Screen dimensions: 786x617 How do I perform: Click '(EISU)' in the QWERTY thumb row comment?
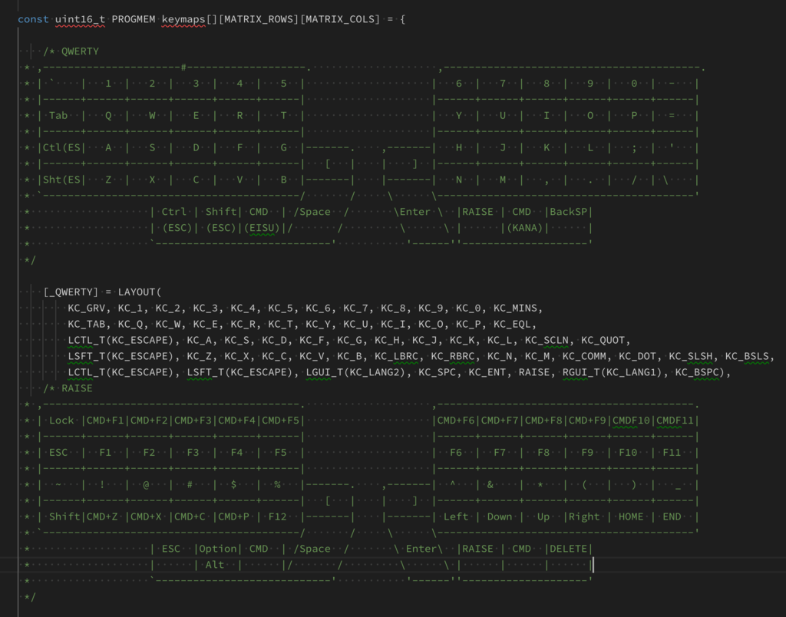pos(262,228)
